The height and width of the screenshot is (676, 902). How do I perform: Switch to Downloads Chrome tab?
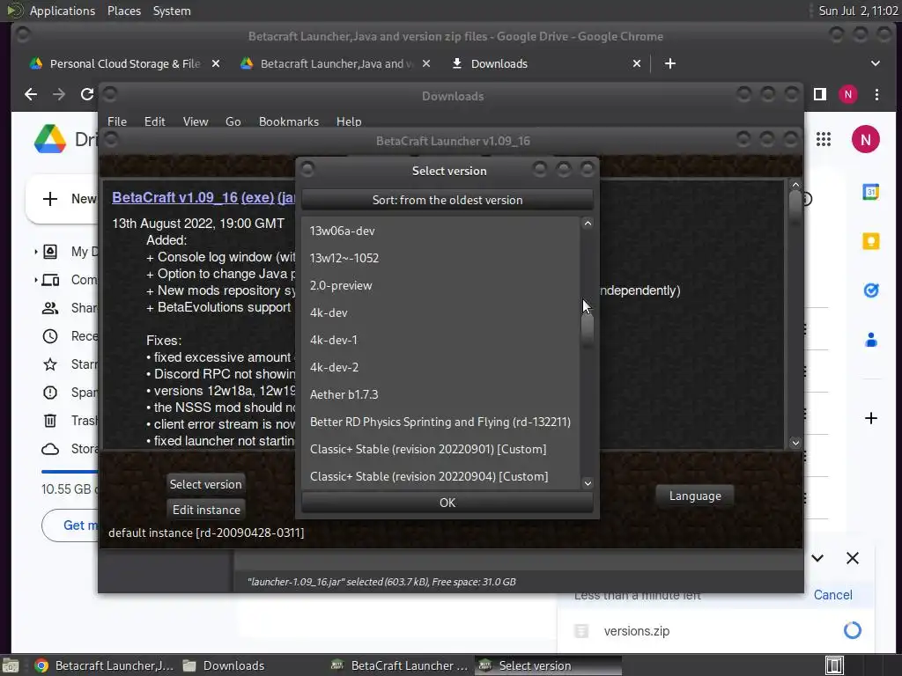click(499, 63)
